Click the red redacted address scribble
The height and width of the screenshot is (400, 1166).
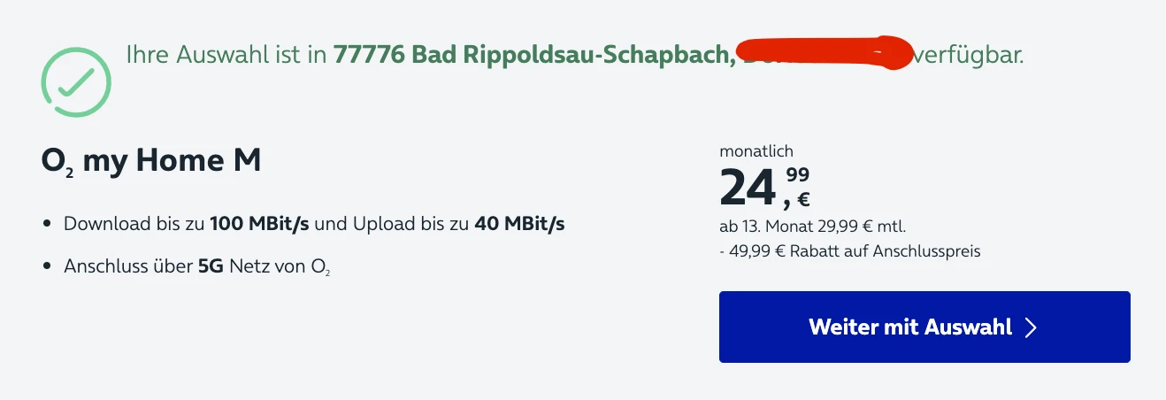825,53
